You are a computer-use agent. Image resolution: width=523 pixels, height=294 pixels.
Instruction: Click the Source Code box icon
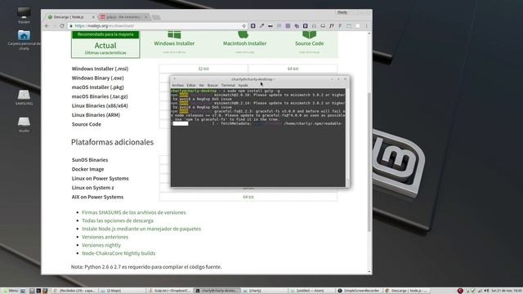(309, 34)
